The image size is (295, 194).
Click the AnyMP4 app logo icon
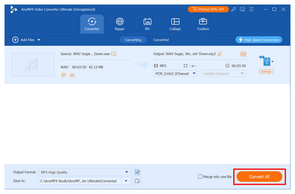coord(13,9)
